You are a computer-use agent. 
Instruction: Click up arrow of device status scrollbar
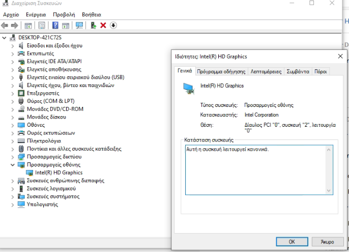click(x=329, y=150)
